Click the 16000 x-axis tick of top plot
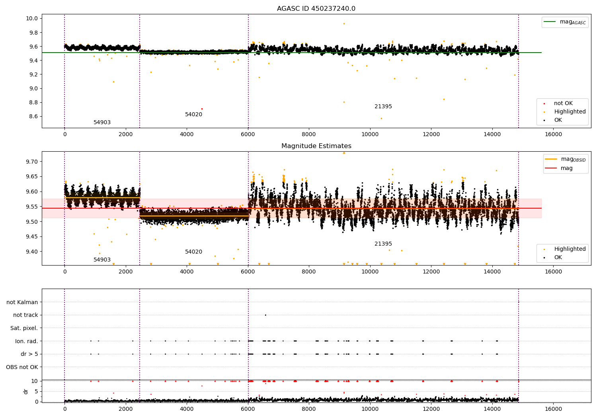Screen dimensions: 597x418 pos(553,135)
